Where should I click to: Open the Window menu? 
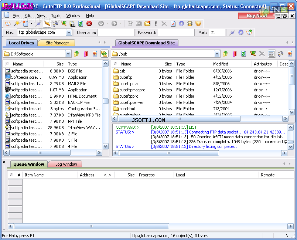[x=73, y=16]
